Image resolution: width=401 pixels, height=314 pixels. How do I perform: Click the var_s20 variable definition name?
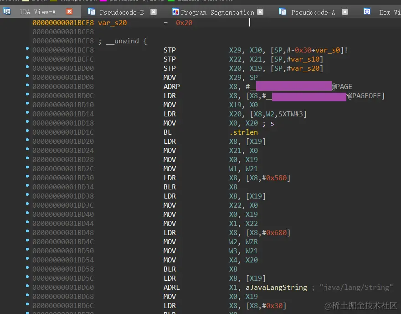click(112, 23)
